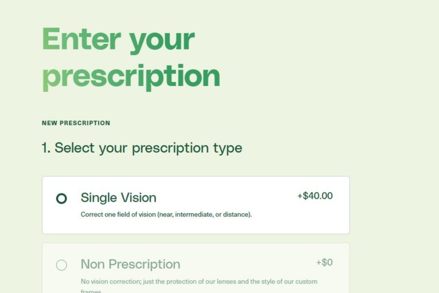Screen dimensions: 439x293
Task: Click the Single Vision description text
Action: (x=166, y=214)
